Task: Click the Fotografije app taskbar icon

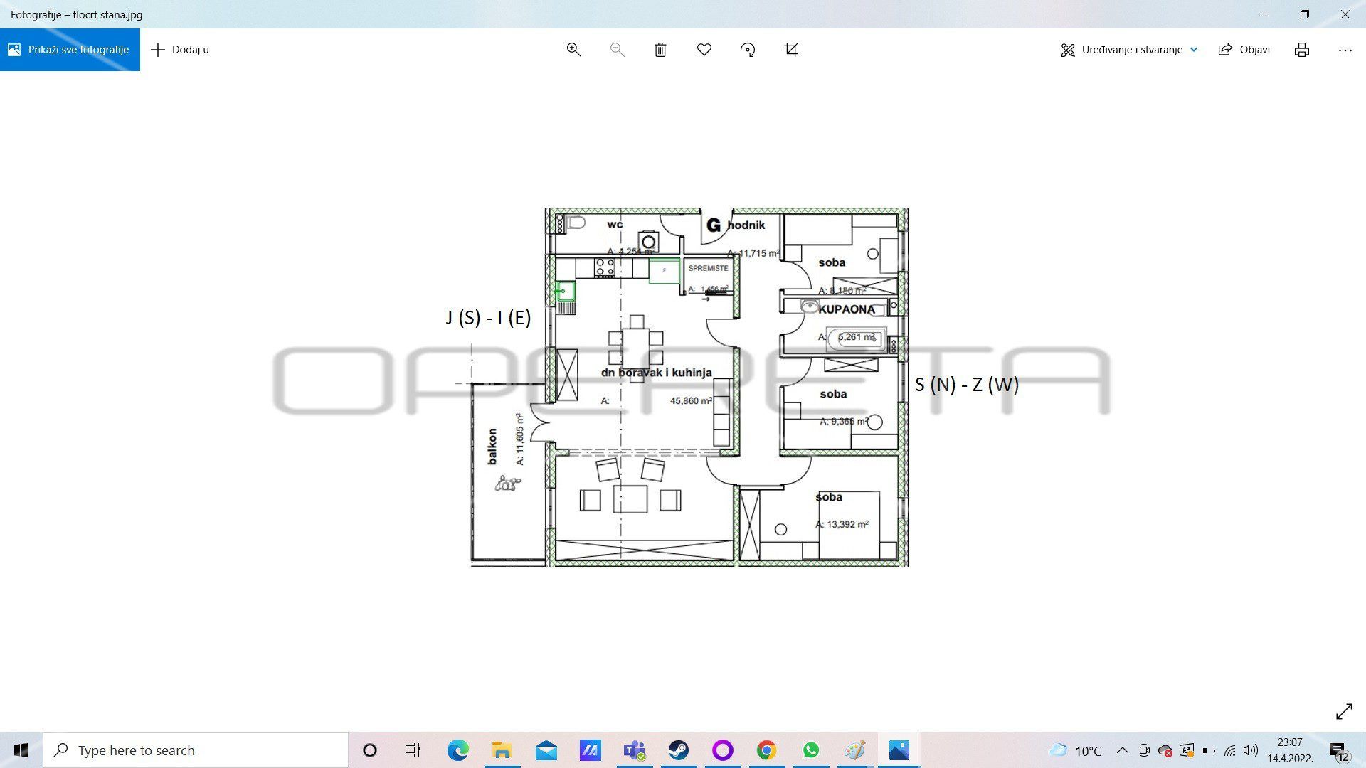Action: coord(897,750)
